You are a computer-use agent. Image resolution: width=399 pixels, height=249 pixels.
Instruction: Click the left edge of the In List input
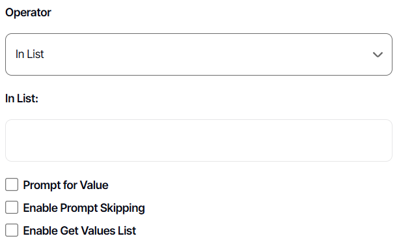coord(10,140)
